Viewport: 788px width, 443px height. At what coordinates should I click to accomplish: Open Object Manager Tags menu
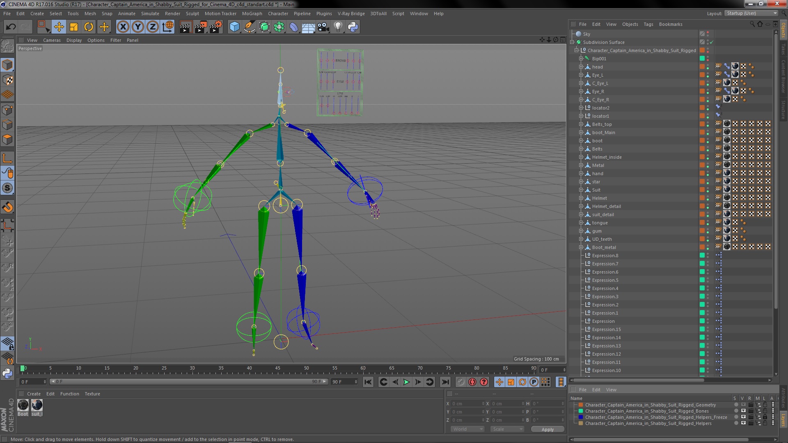pos(648,24)
